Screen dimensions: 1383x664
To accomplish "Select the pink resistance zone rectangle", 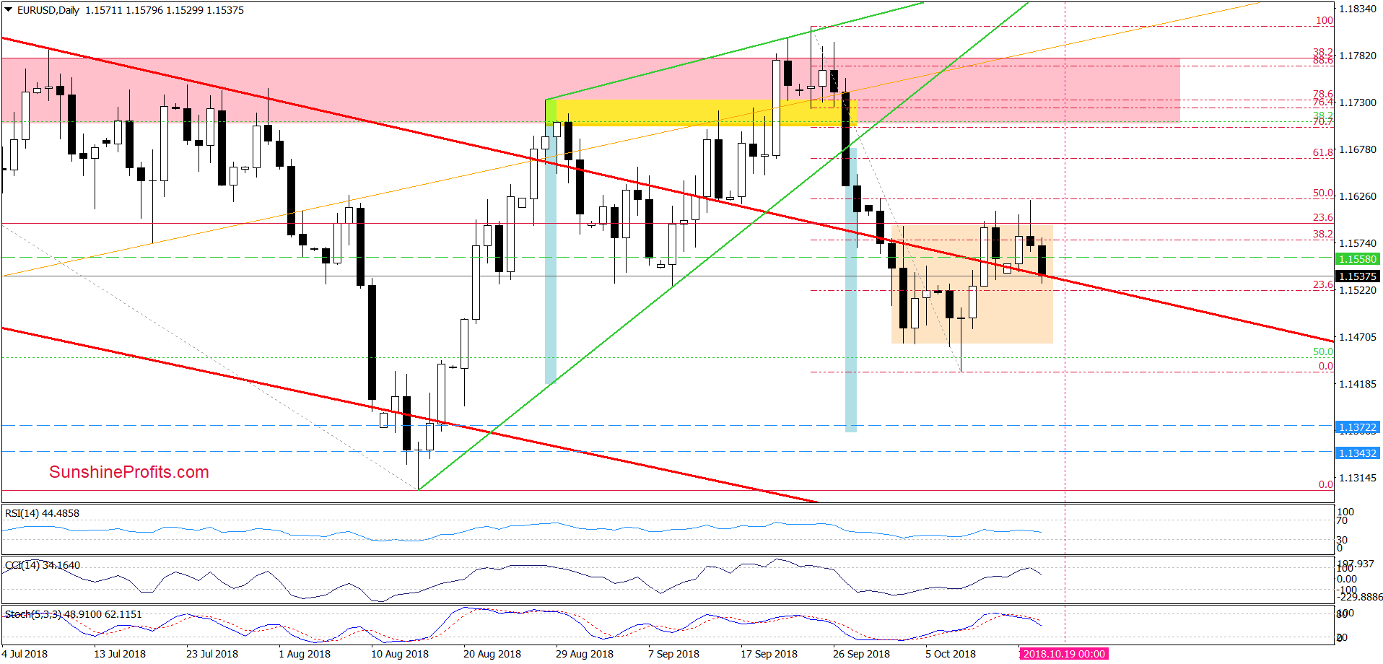I will 590,90.
